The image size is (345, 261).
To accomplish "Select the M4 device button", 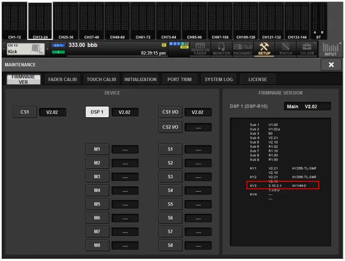I will [x=97, y=190].
